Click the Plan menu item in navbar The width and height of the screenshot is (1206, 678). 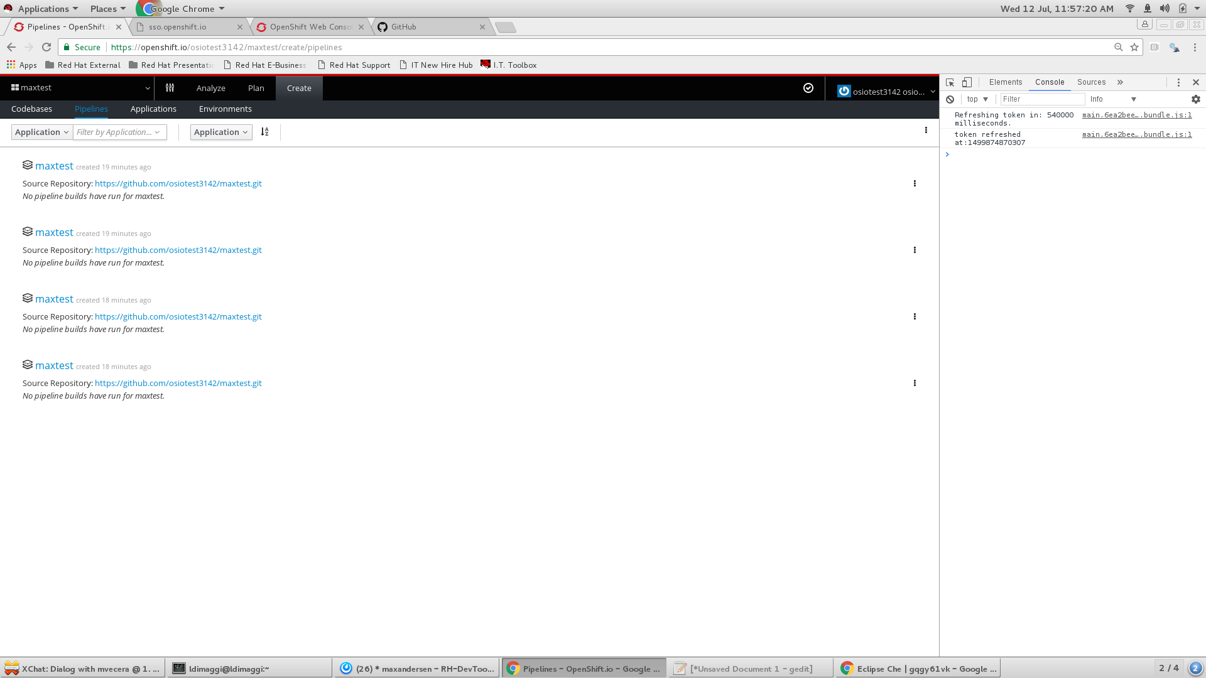(256, 88)
